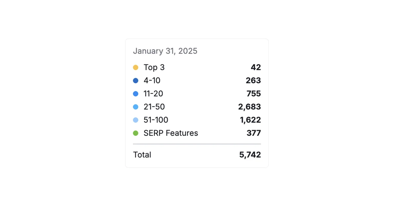Click the pale blue 51-100 dot
Viewport: 394px width, 206px height.
tap(136, 120)
